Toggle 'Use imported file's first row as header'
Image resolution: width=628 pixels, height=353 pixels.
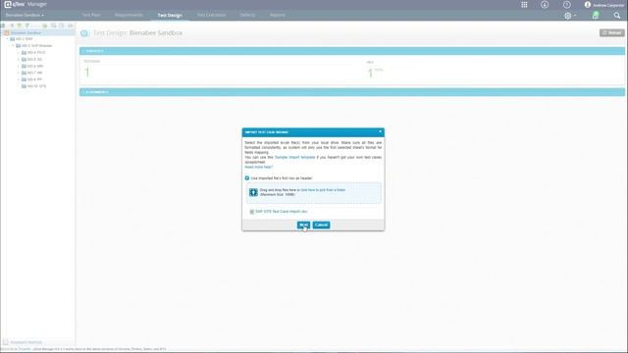(x=246, y=178)
